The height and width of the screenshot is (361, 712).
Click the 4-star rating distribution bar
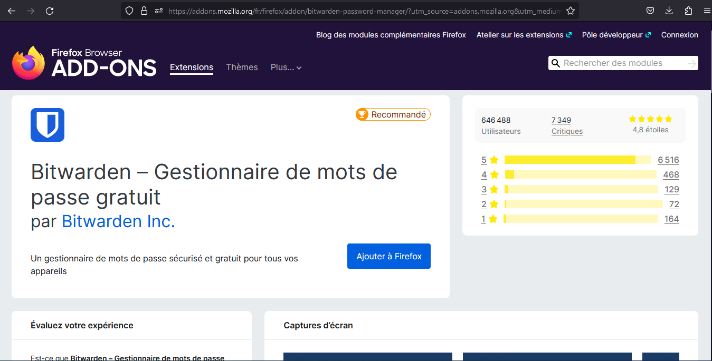point(581,174)
